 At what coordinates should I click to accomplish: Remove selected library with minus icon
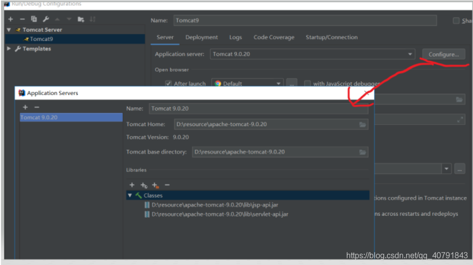(167, 185)
